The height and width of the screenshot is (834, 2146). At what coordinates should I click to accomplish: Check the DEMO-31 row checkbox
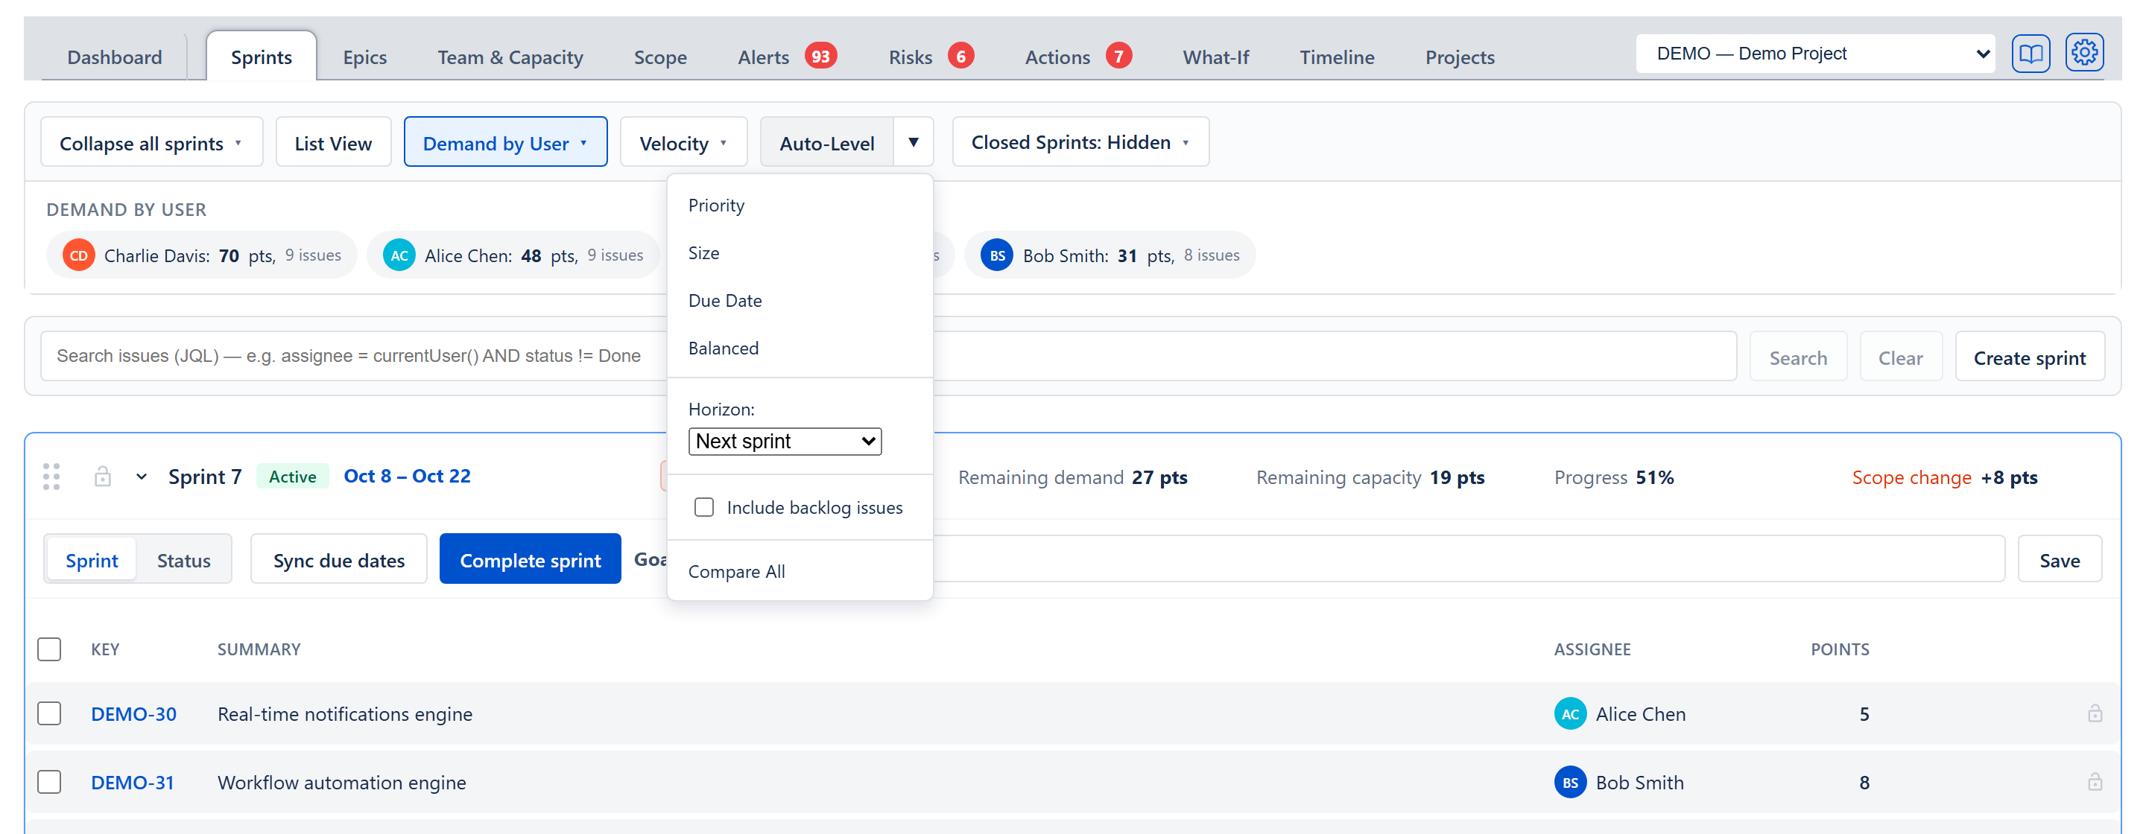(49, 782)
